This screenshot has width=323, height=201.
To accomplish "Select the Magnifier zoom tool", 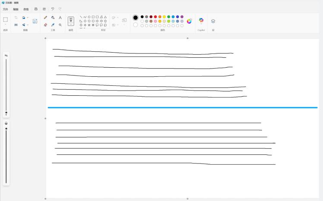I will (x=60, y=25).
